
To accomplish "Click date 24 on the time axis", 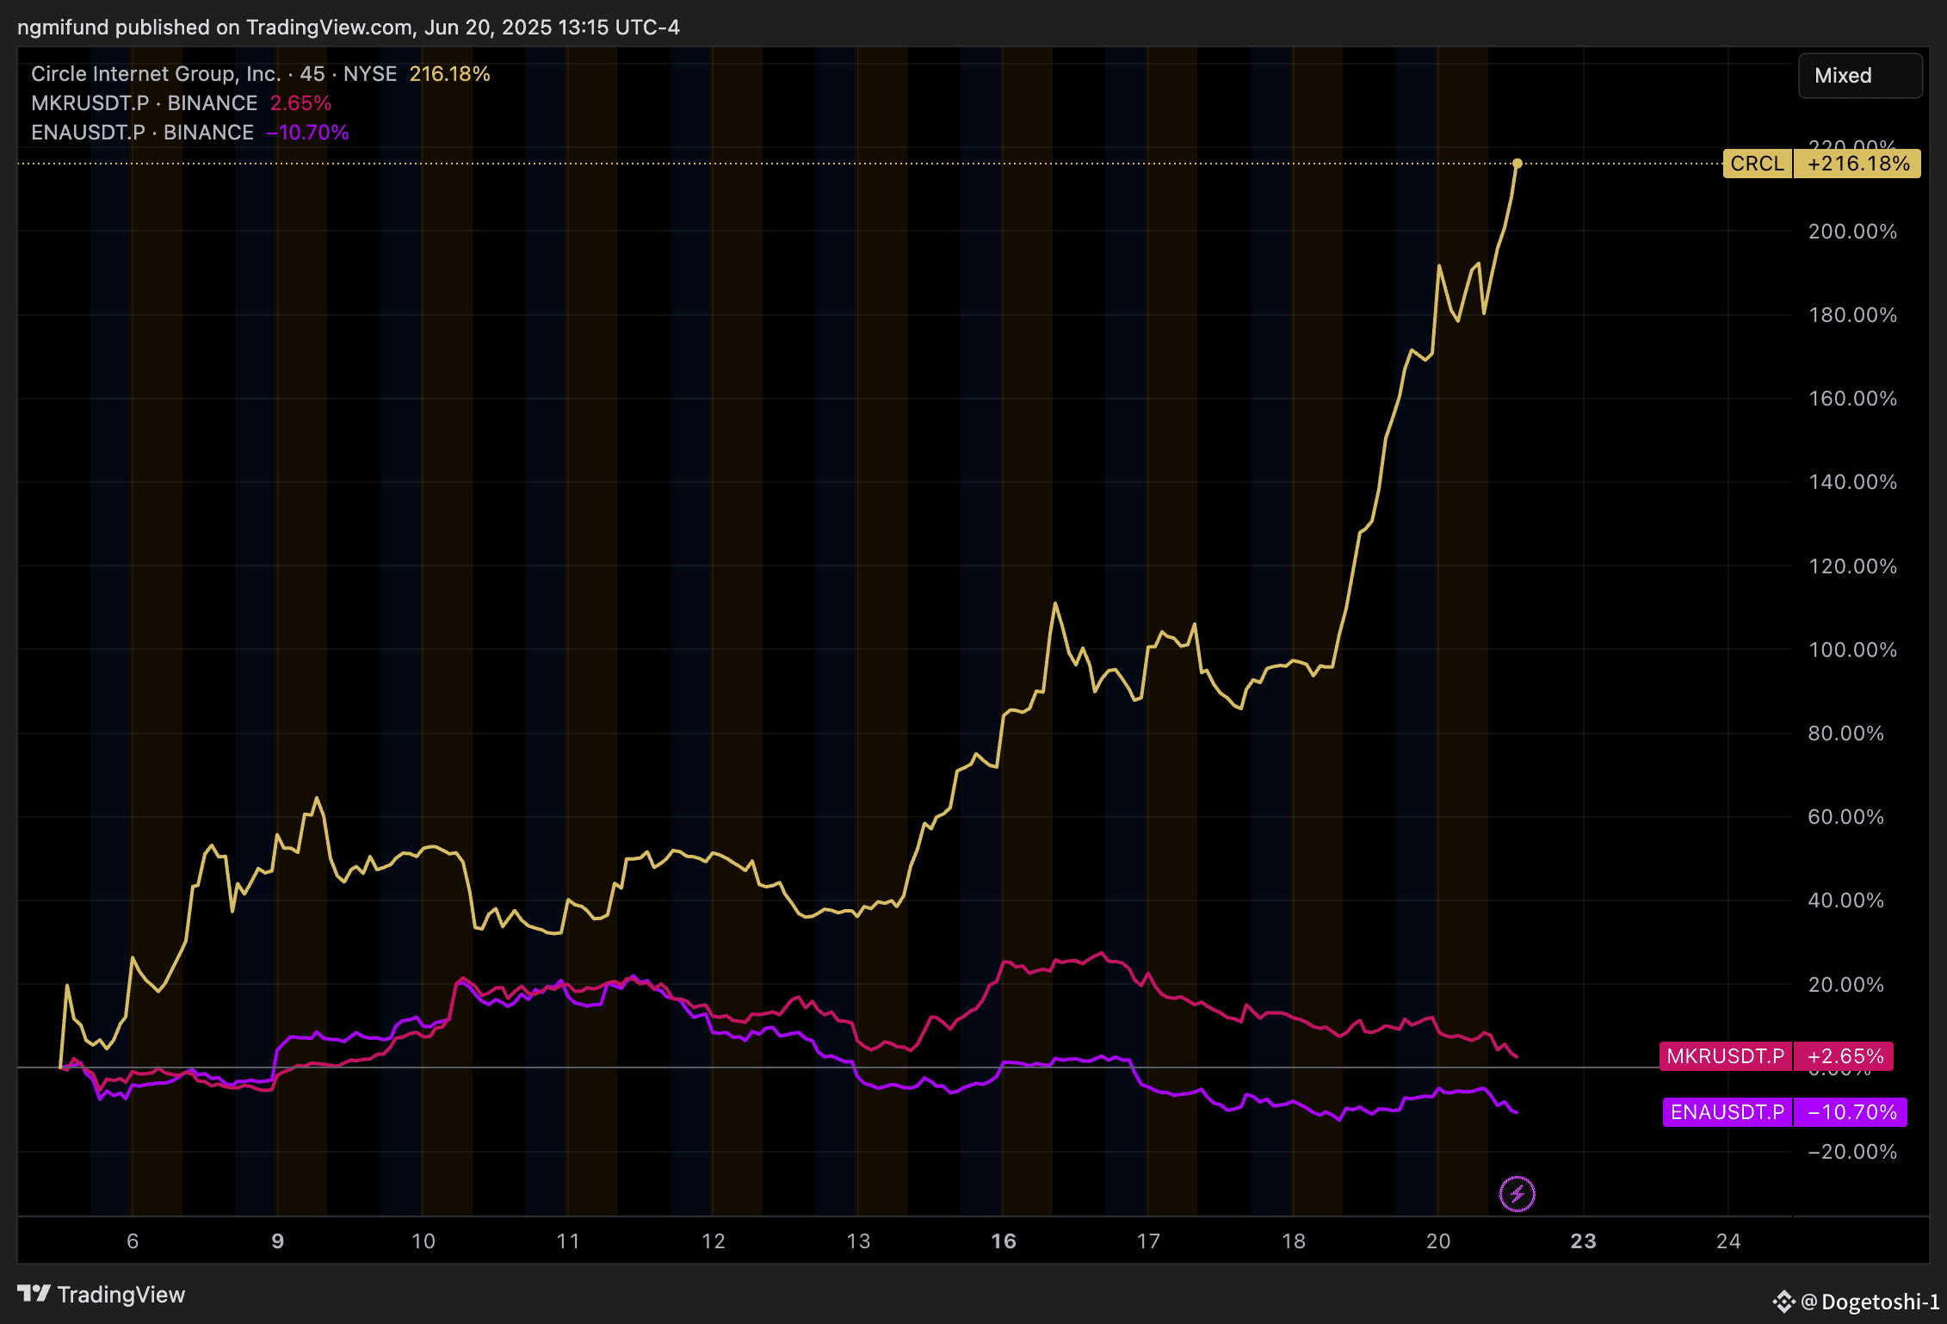I will [1728, 1241].
